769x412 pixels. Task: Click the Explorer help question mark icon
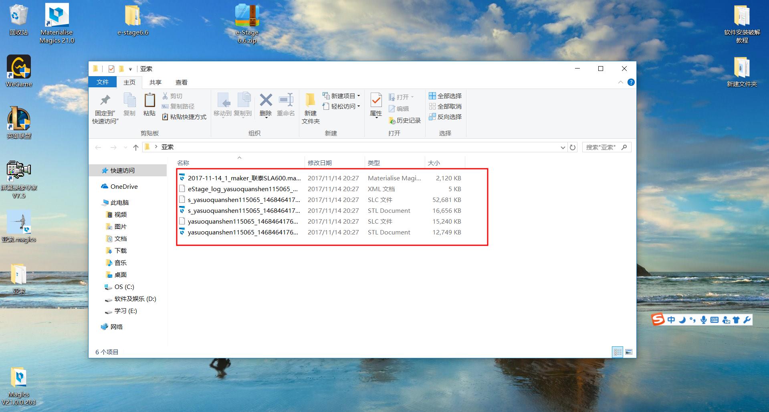[631, 82]
